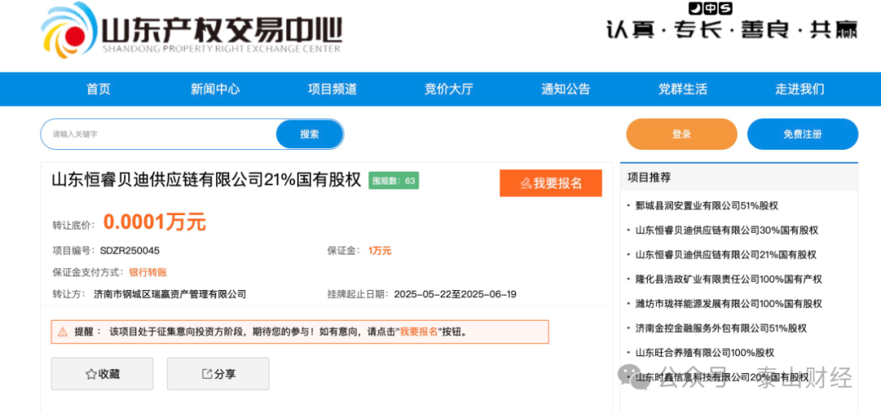This screenshot has width=881, height=413.
Task: Click the 分享 button
Action: point(218,374)
